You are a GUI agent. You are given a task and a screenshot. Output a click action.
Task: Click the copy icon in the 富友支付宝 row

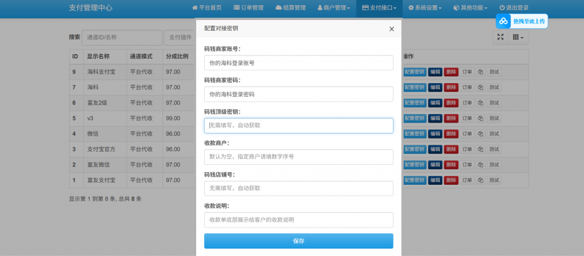(x=480, y=181)
